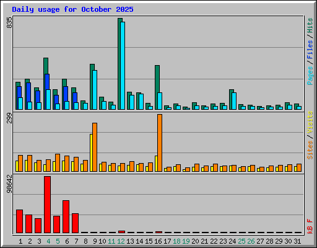317x248 pixels.
Task: Click the 835 axis value label
Action: (9, 23)
